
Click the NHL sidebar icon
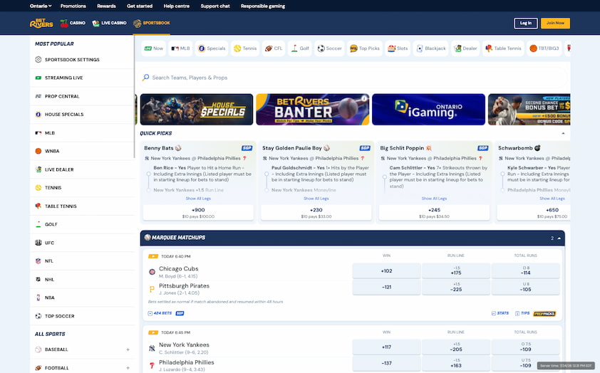(x=38, y=279)
